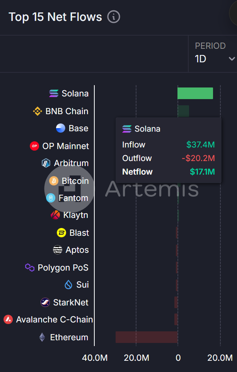Click the Ethereum diamond icon

pyautogui.click(x=43, y=337)
